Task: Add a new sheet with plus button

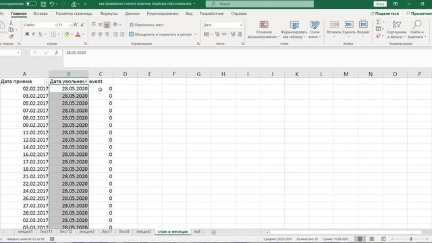Action: (213, 232)
